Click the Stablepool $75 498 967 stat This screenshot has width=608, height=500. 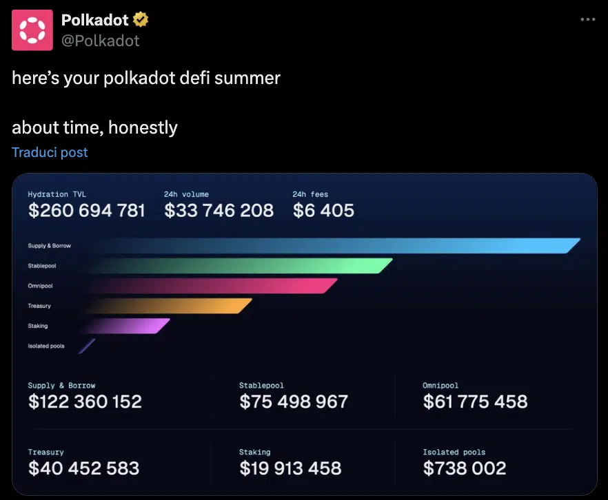pyautogui.click(x=294, y=401)
